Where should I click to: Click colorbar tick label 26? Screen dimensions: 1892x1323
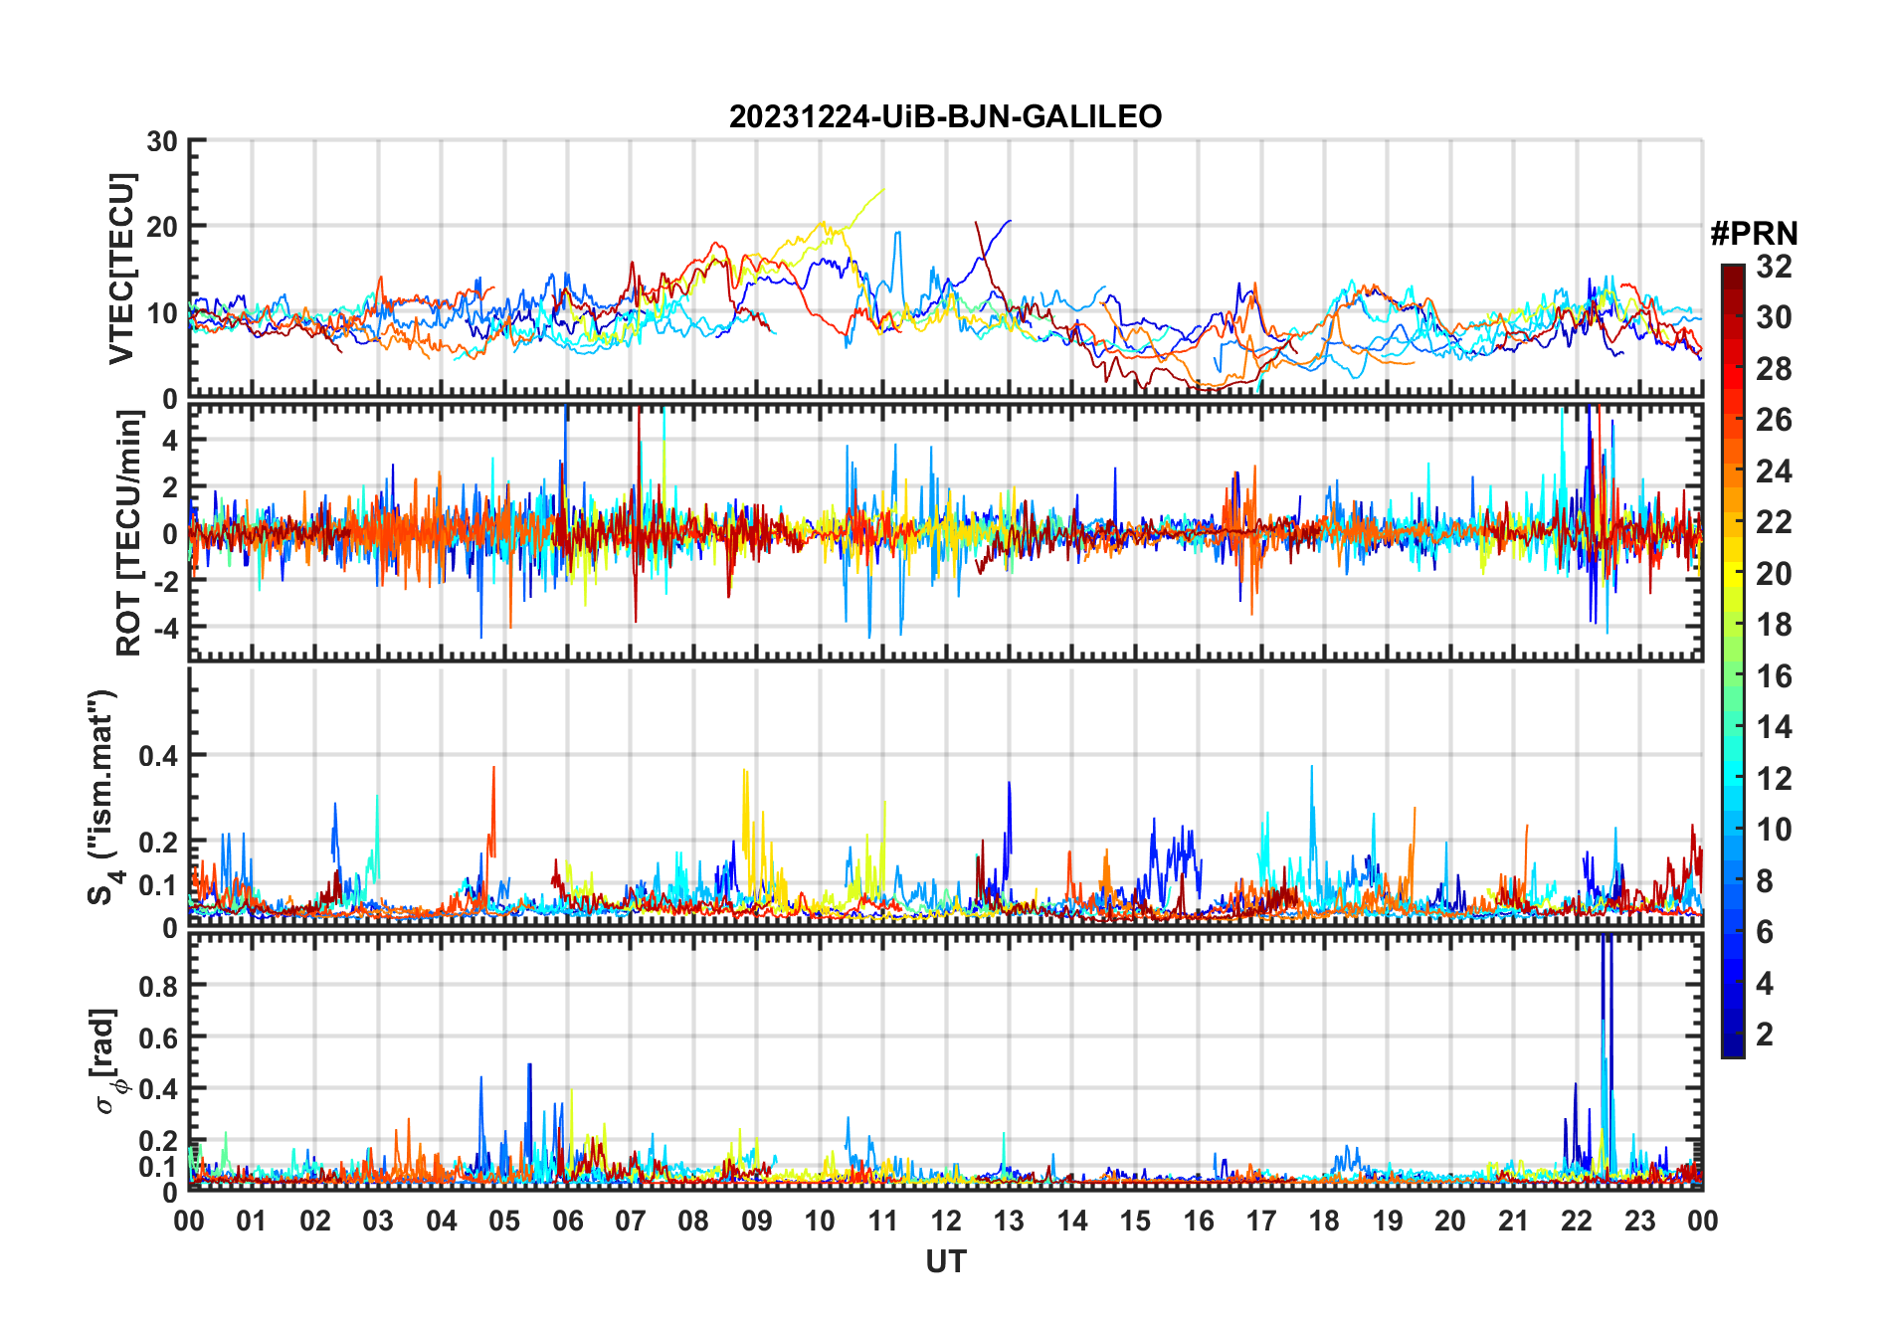[1775, 420]
